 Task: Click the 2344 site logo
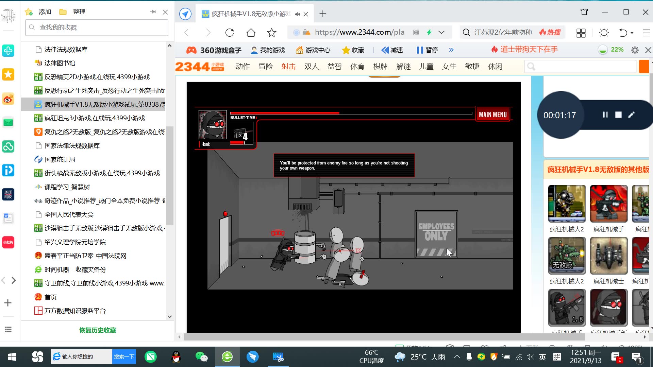200,67
